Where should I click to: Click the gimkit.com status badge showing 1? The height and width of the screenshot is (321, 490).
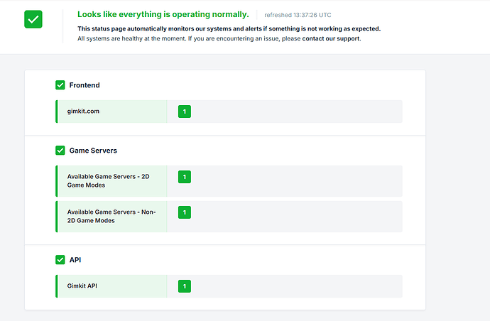pyautogui.click(x=185, y=111)
